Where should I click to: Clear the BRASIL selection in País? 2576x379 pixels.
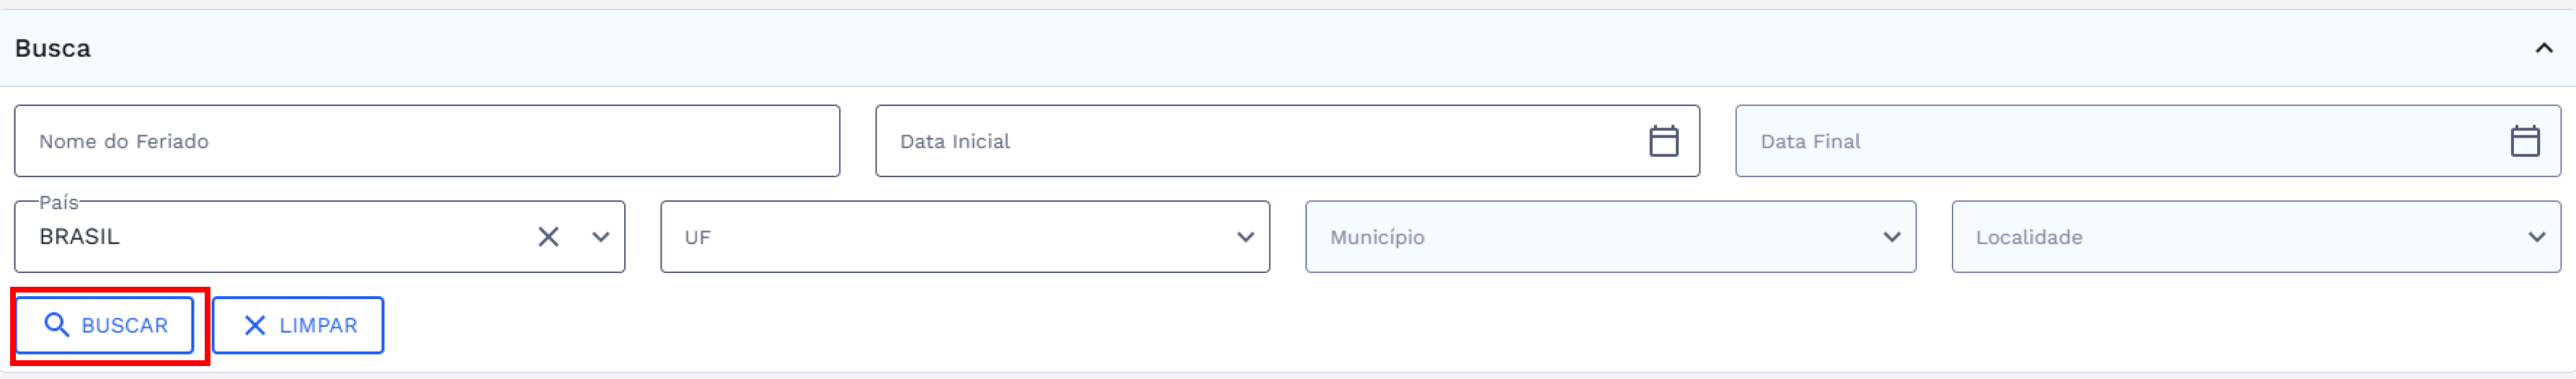point(548,237)
